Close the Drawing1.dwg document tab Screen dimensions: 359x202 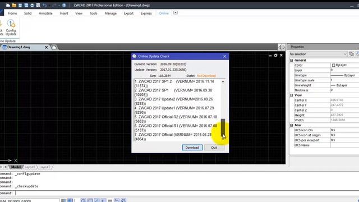[46, 47]
